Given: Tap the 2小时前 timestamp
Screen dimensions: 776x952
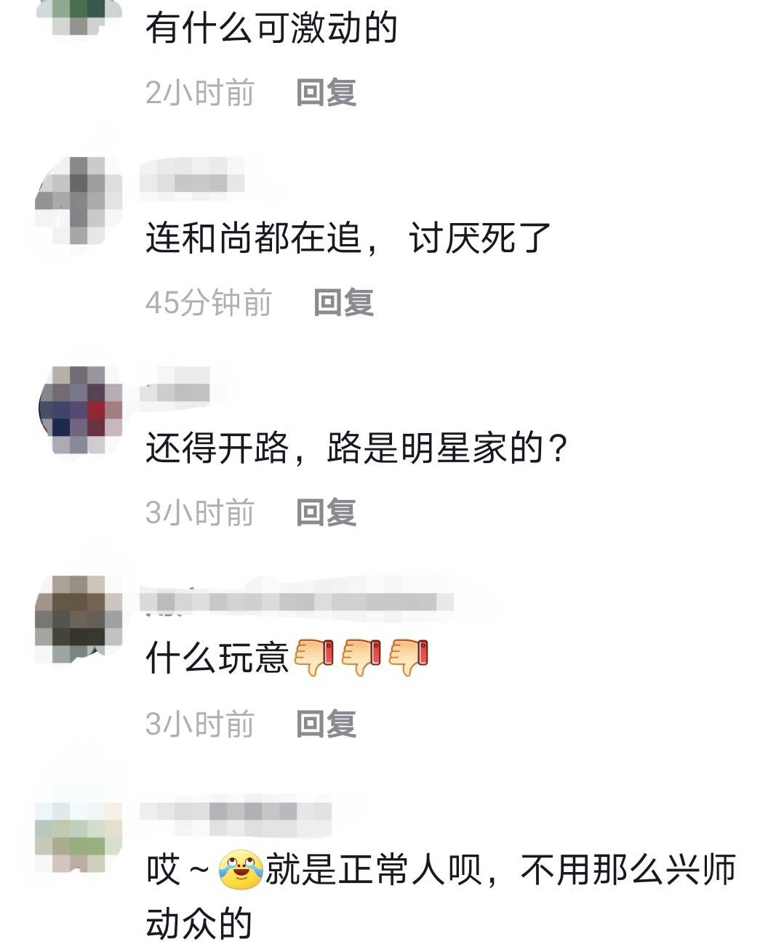Looking at the screenshot, I should (x=199, y=93).
